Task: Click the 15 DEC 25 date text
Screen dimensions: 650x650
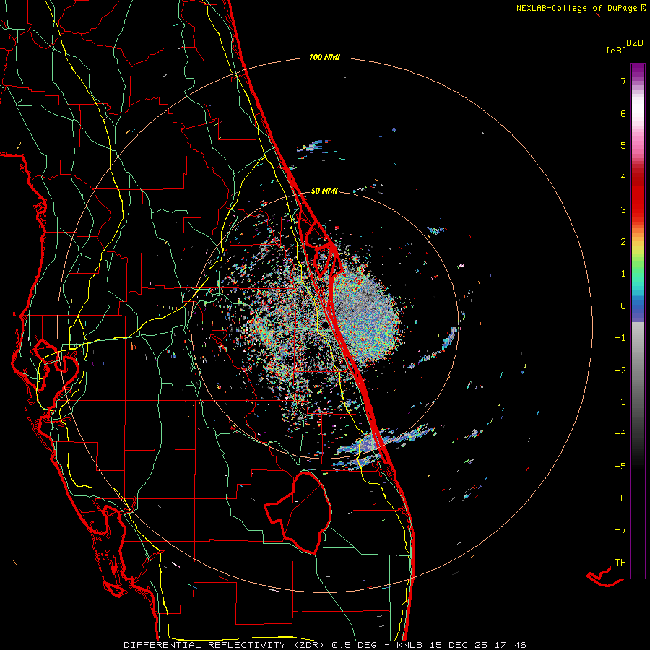Action: point(458,645)
